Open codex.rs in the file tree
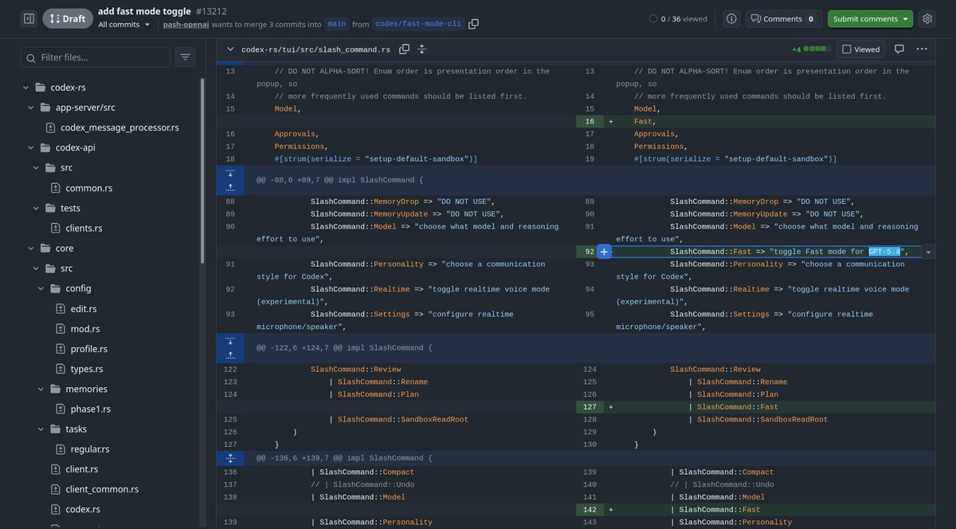956x529 pixels. 83,509
